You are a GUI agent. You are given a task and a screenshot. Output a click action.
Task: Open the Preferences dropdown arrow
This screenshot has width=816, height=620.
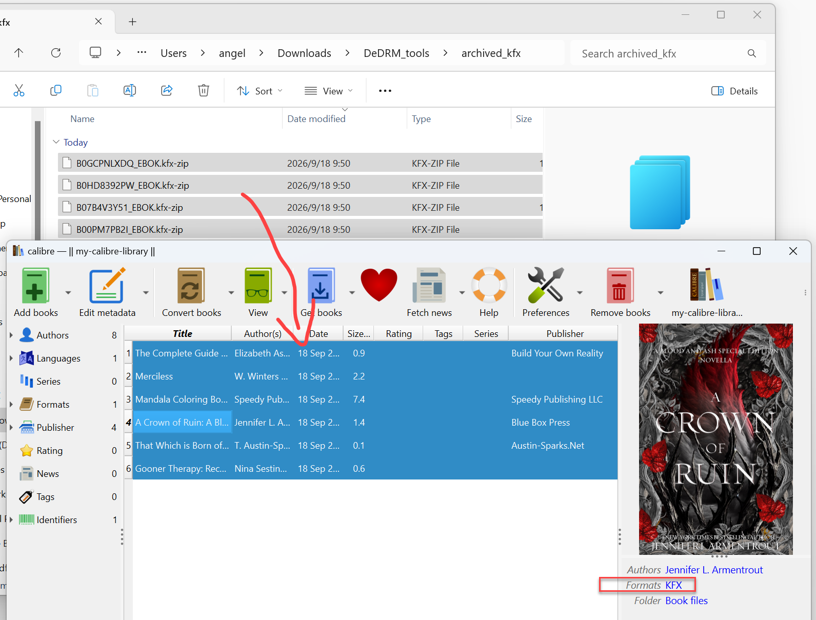tap(580, 292)
